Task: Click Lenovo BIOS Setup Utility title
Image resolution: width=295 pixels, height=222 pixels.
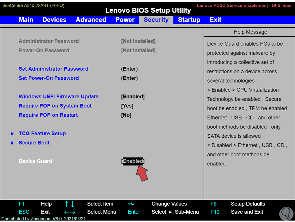Action: 148,10
